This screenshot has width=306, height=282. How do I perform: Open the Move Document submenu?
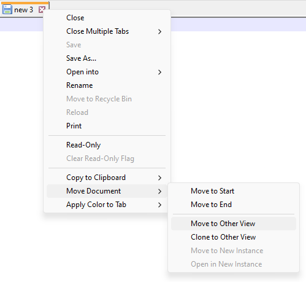point(107,191)
